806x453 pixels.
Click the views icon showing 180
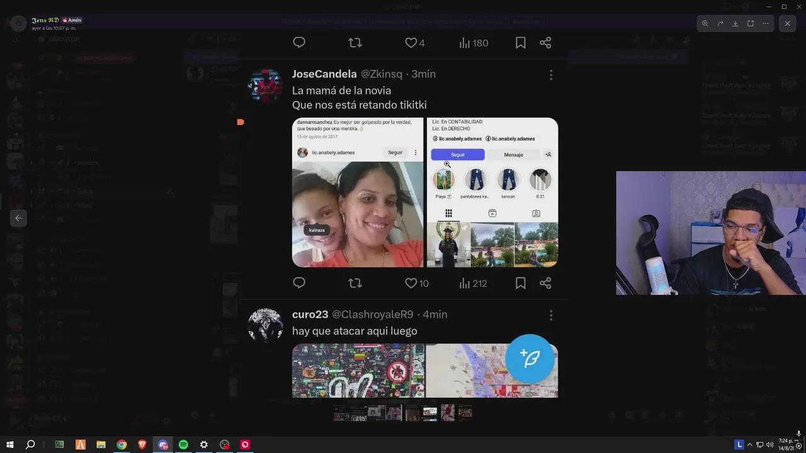click(x=465, y=43)
